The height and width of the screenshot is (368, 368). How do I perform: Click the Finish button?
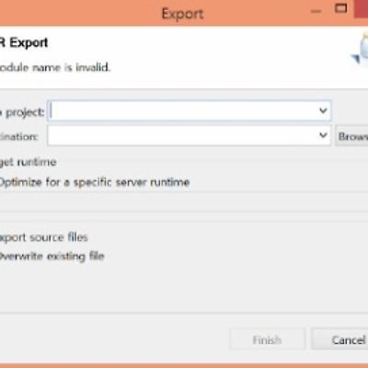(267, 339)
